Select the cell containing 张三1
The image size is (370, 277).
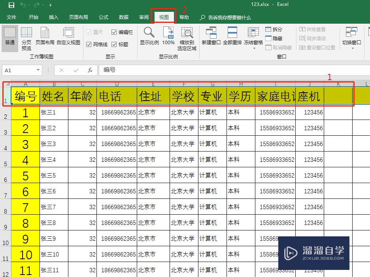[54, 112]
